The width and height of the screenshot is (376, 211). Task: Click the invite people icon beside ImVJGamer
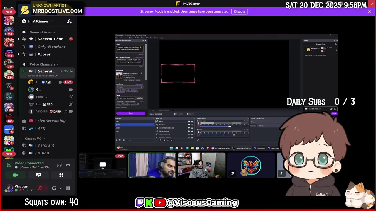(69, 21)
